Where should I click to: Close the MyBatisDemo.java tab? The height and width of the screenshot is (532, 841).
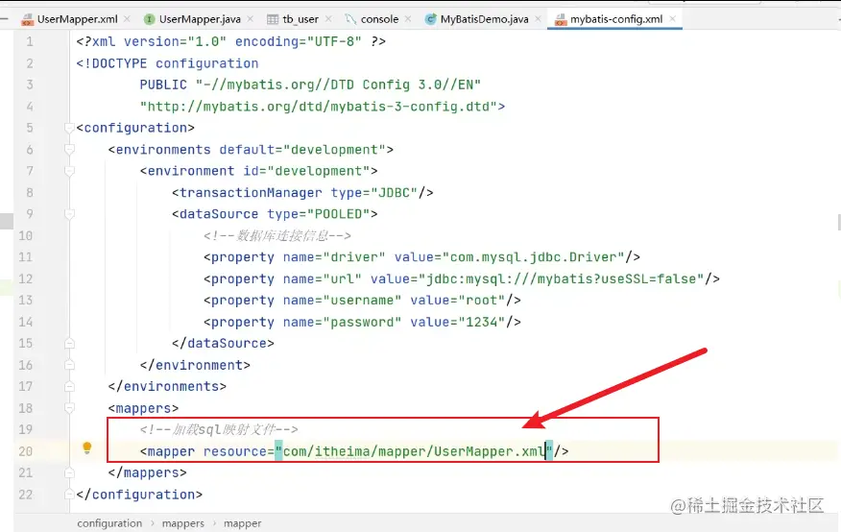click(538, 19)
